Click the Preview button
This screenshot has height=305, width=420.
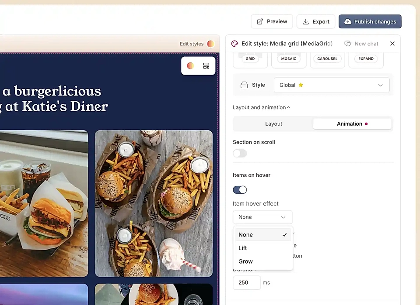click(272, 21)
